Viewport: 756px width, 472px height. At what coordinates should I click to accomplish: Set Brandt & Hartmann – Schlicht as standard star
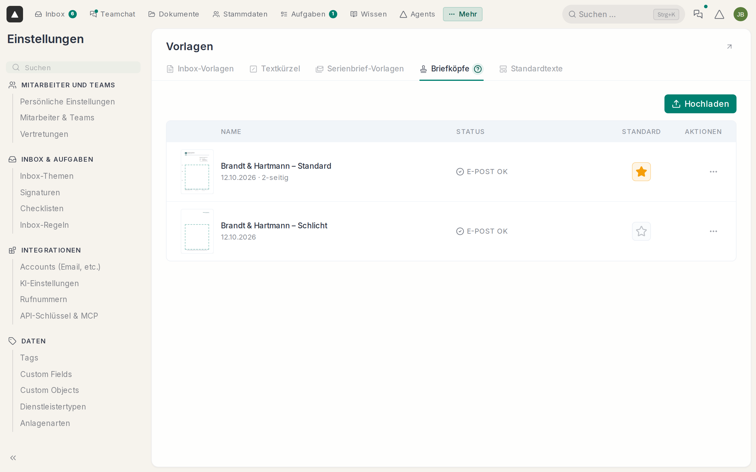click(641, 231)
